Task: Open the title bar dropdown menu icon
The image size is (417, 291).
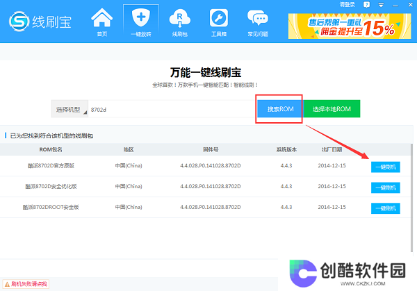Action: [381, 5]
